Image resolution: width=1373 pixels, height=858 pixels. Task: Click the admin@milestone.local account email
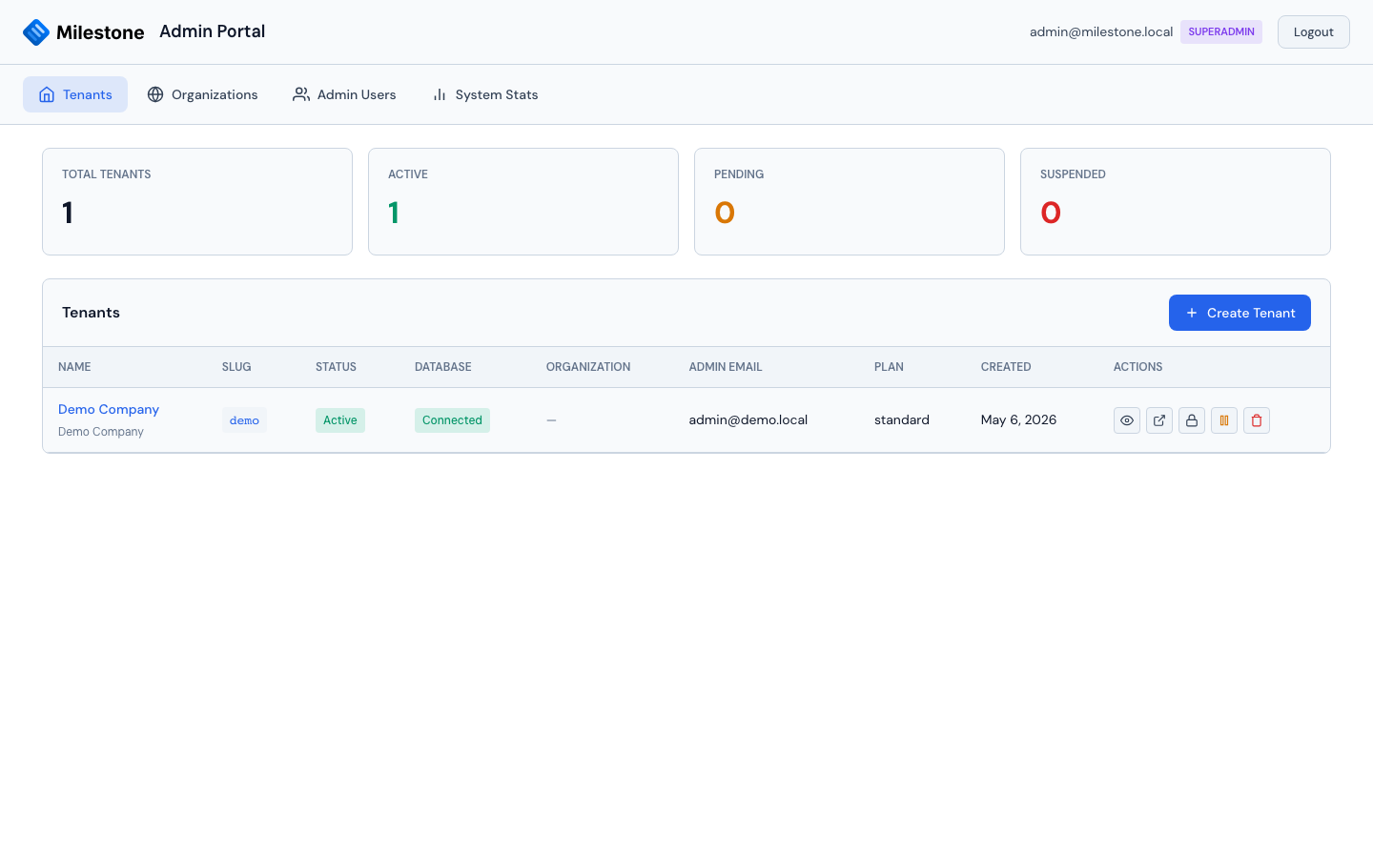click(1101, 31)
